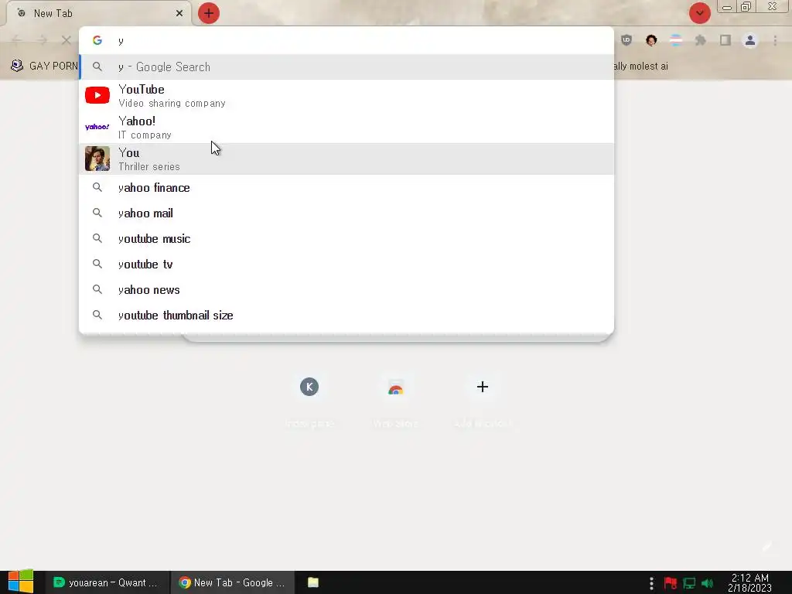Image resolution: width=792 pixels, height=594 pixels.
Task: Open the face avatar extension icon
Action: tap(651, 40)
